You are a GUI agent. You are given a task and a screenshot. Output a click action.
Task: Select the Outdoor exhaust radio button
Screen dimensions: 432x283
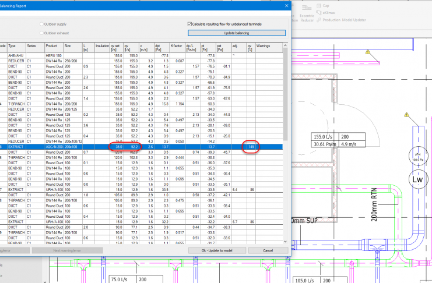click(41, 32)
